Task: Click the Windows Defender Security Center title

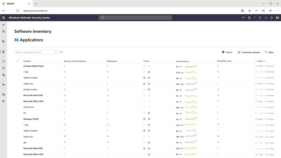Action: point(29,17)
